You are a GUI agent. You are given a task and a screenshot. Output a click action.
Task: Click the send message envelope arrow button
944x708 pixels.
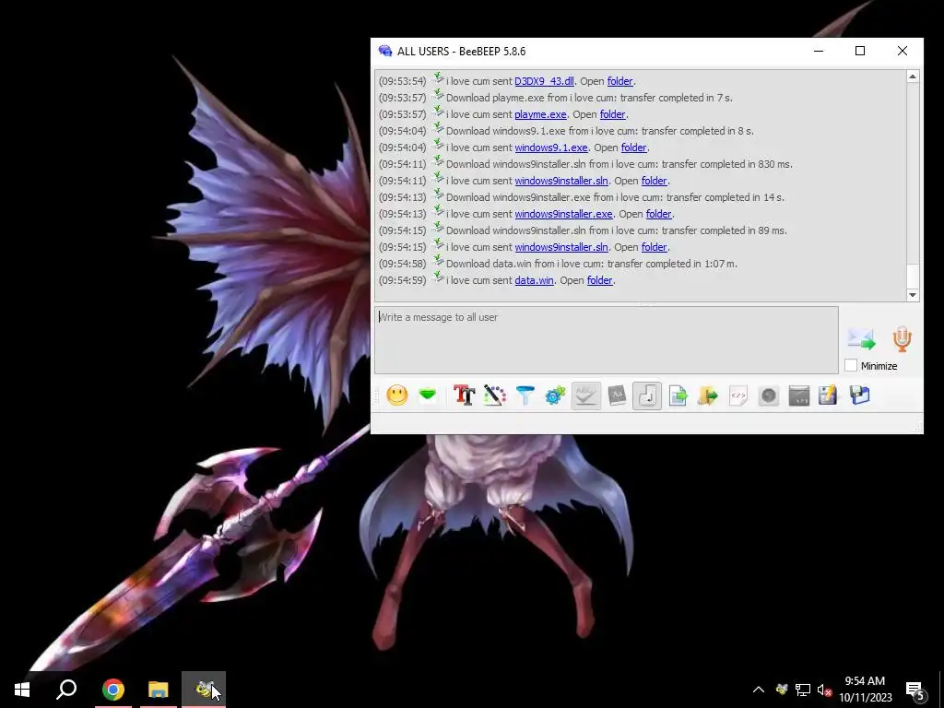(862, 339)
